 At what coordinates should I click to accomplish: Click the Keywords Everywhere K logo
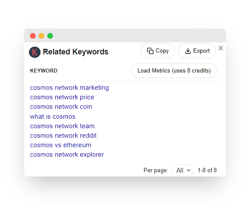[35, 52]
